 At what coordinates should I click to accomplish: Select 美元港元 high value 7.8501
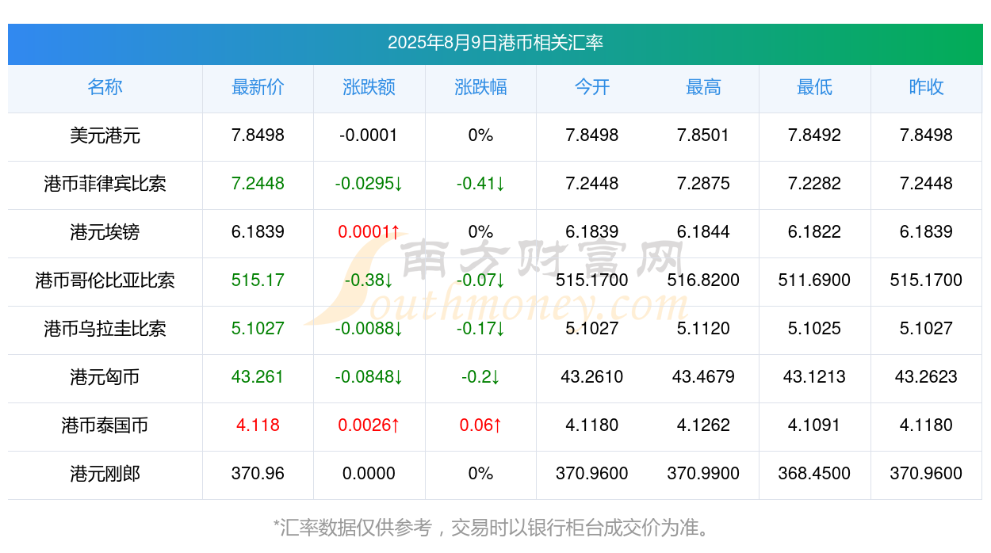(703, 135)
